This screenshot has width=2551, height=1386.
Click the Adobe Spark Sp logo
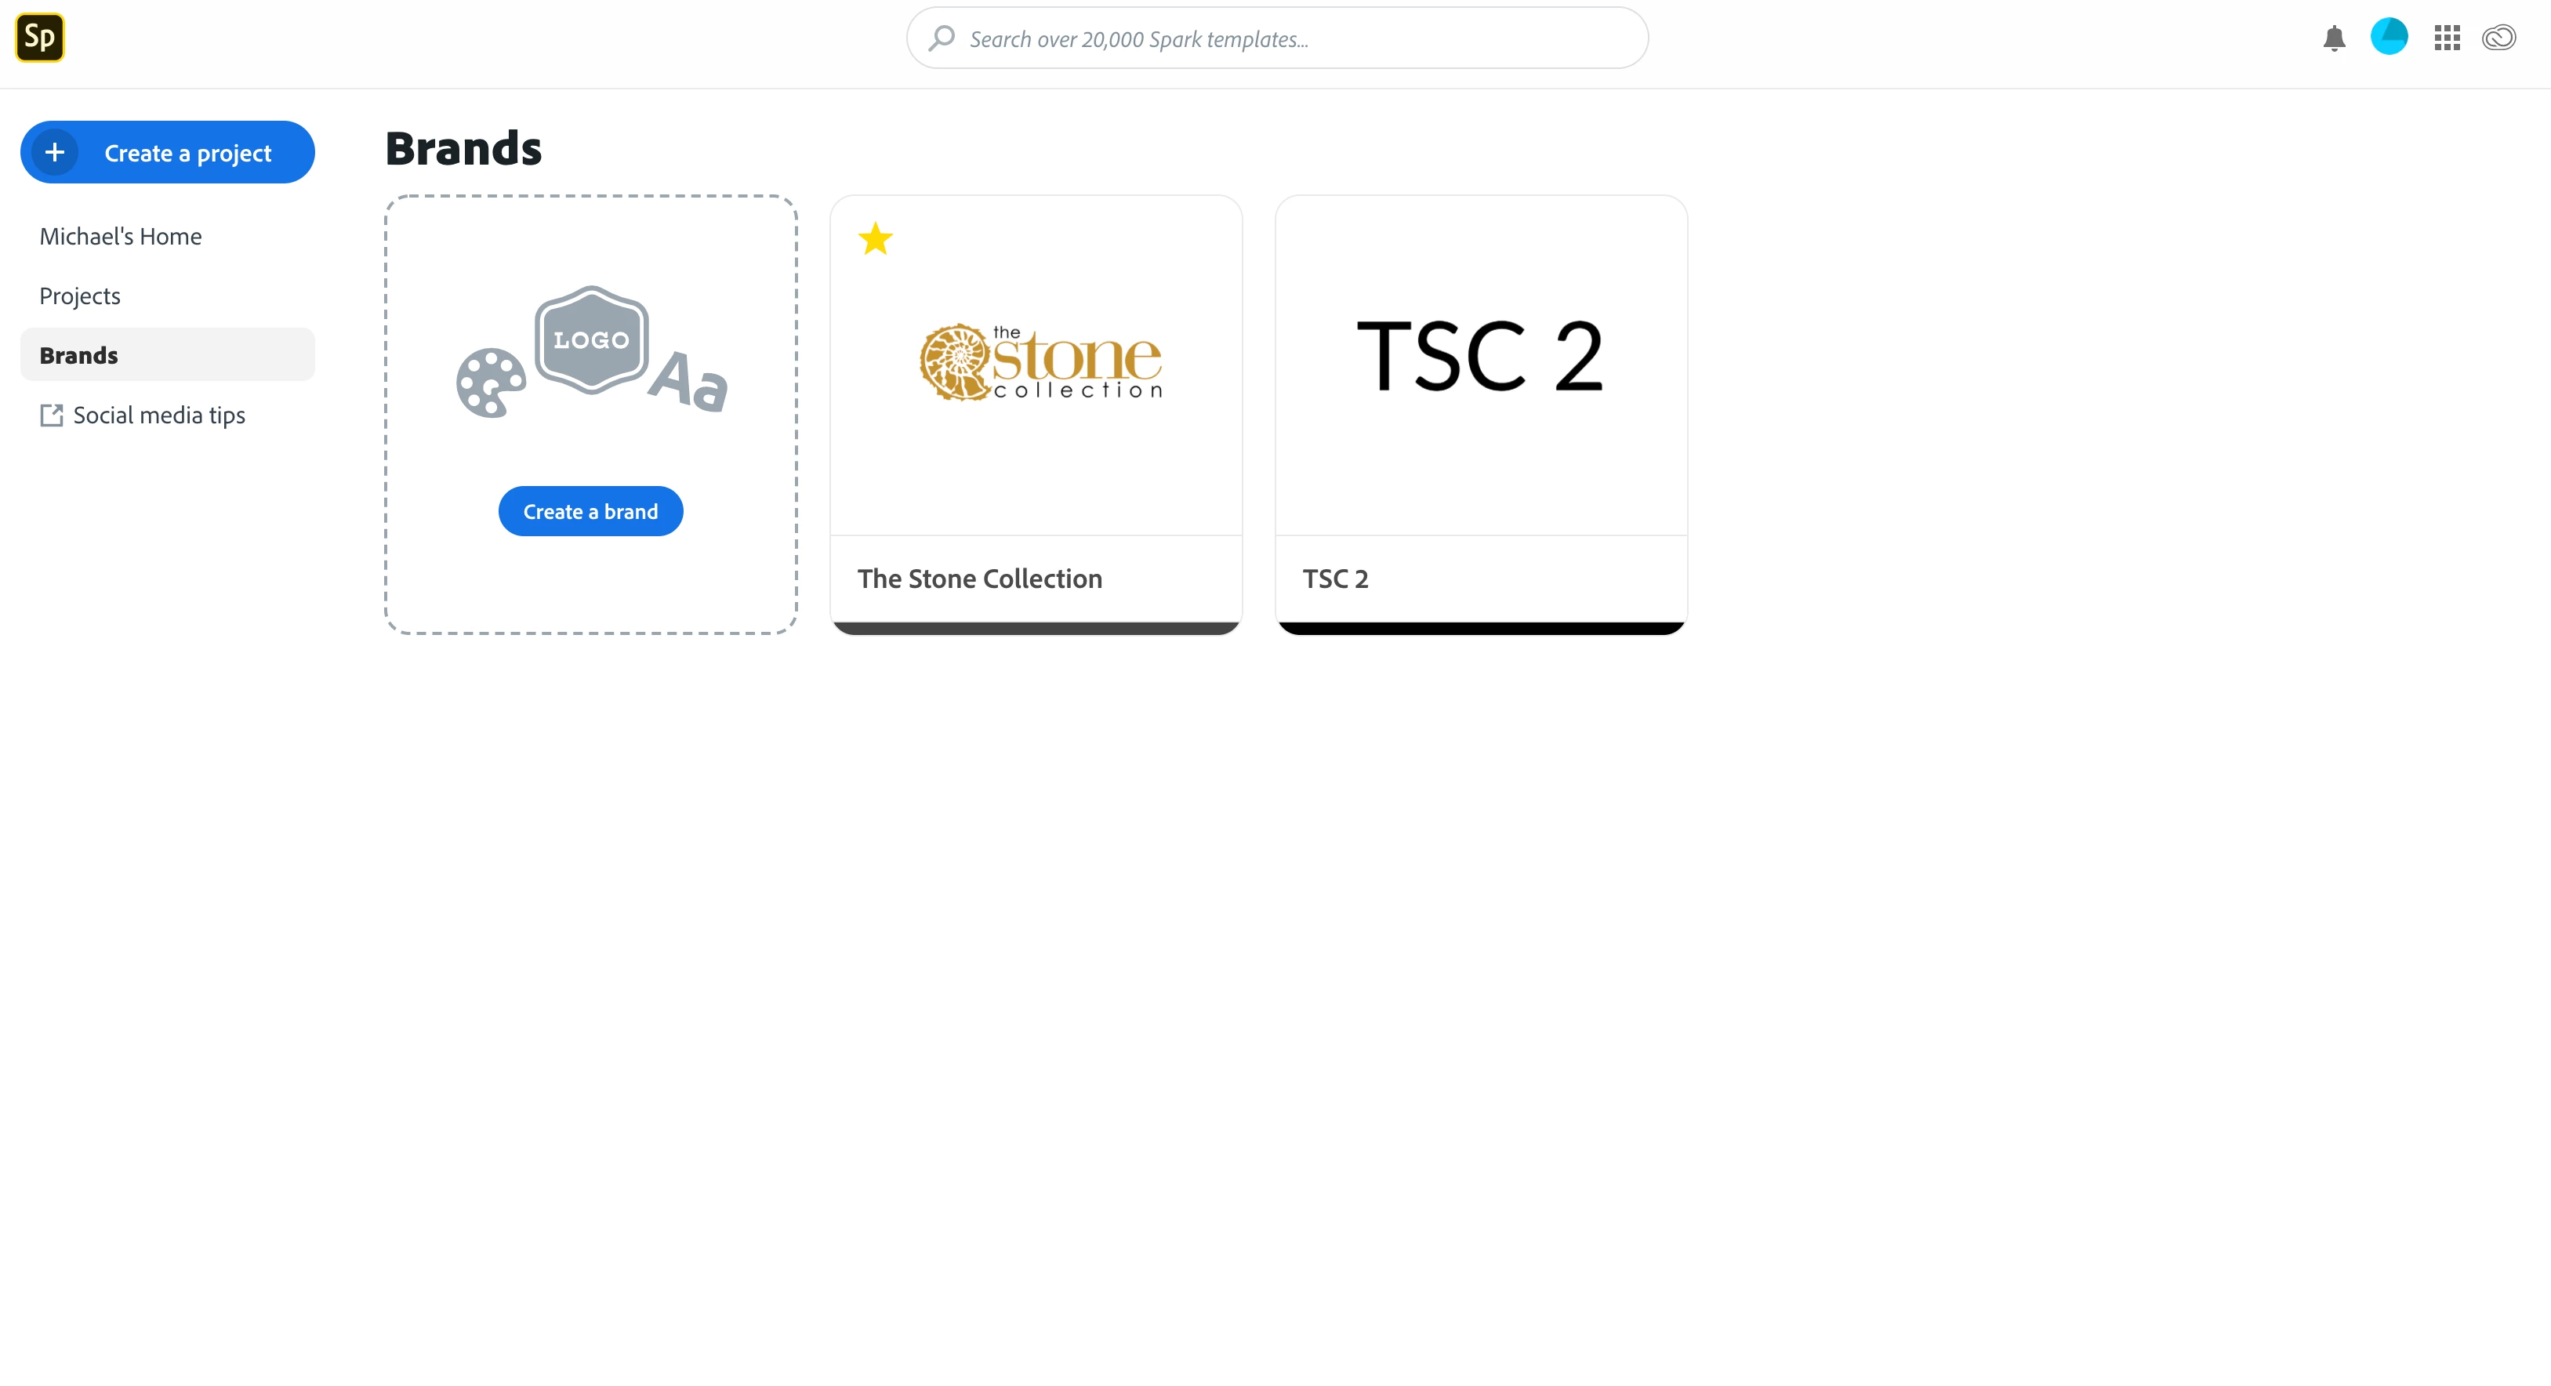point(40,38)
